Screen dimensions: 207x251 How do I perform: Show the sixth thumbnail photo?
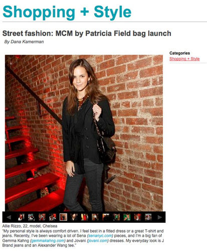click(74, 217)
